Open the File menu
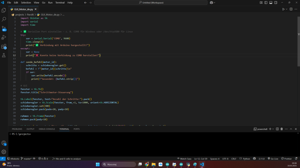Image resolution: width=300 pixels, height=168 pixels. (9, 3)
